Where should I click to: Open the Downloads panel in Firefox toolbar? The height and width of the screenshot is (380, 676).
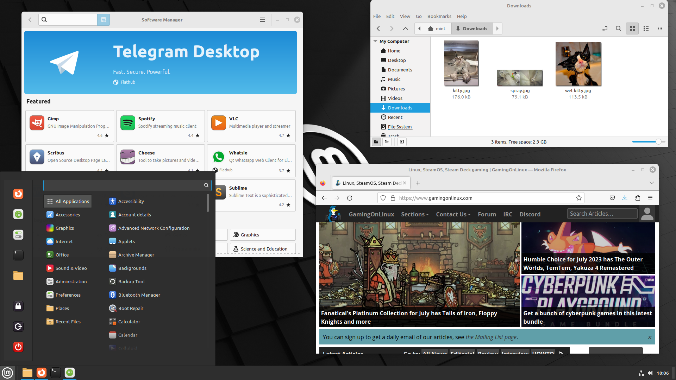pyautogui.click(x=625, y=198)
